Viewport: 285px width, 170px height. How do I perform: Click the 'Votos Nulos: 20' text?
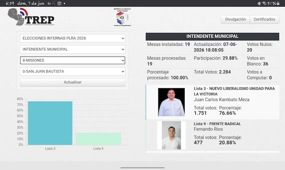tap(259, 47)
